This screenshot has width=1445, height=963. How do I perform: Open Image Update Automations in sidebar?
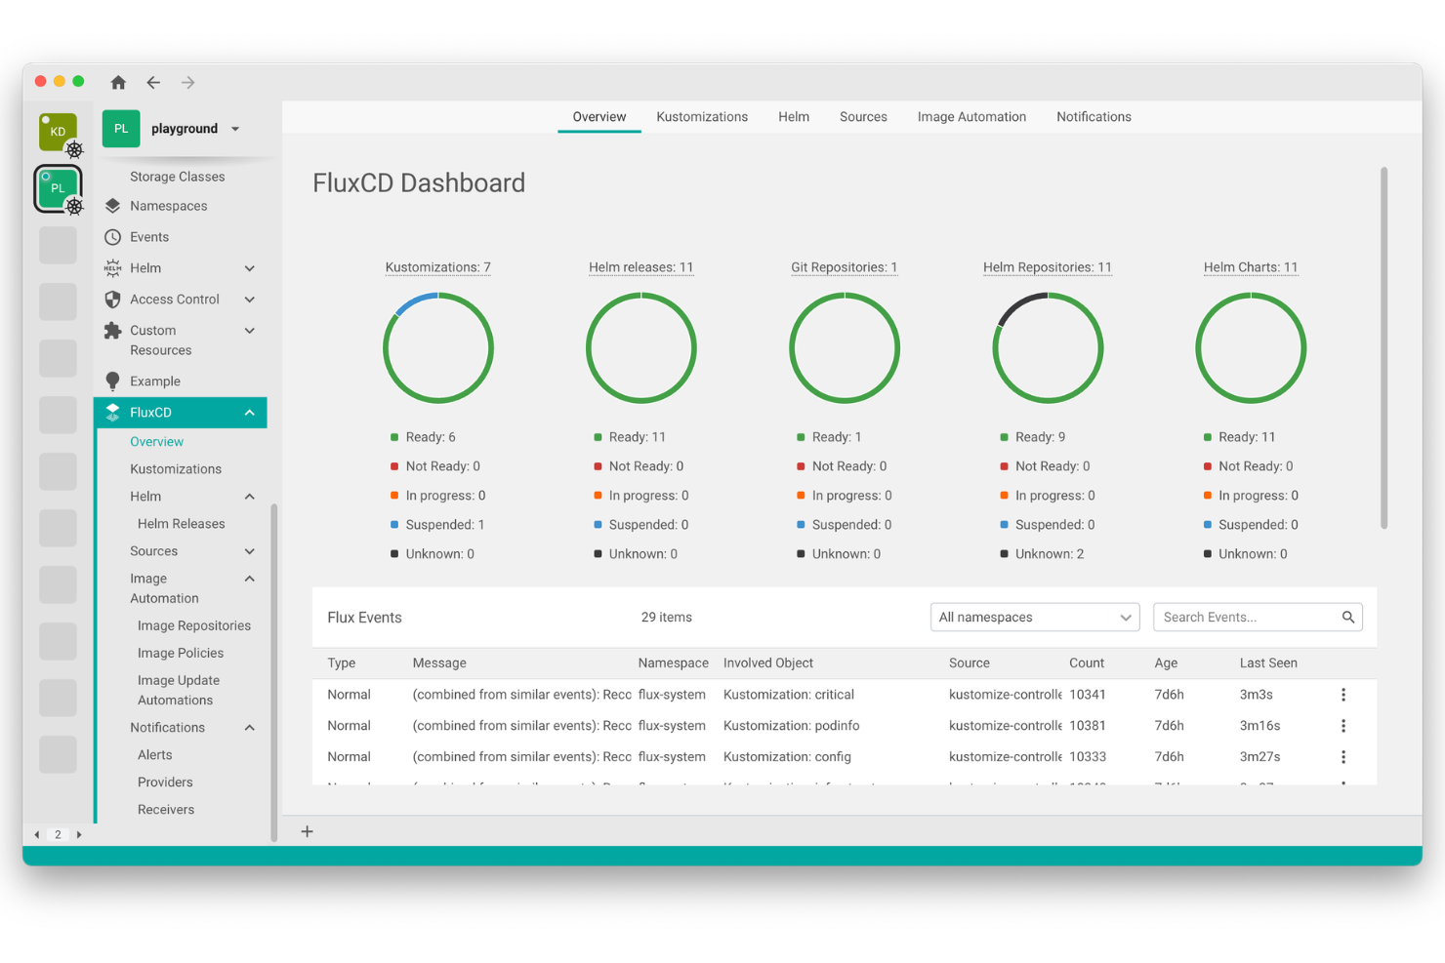(179, 691)
